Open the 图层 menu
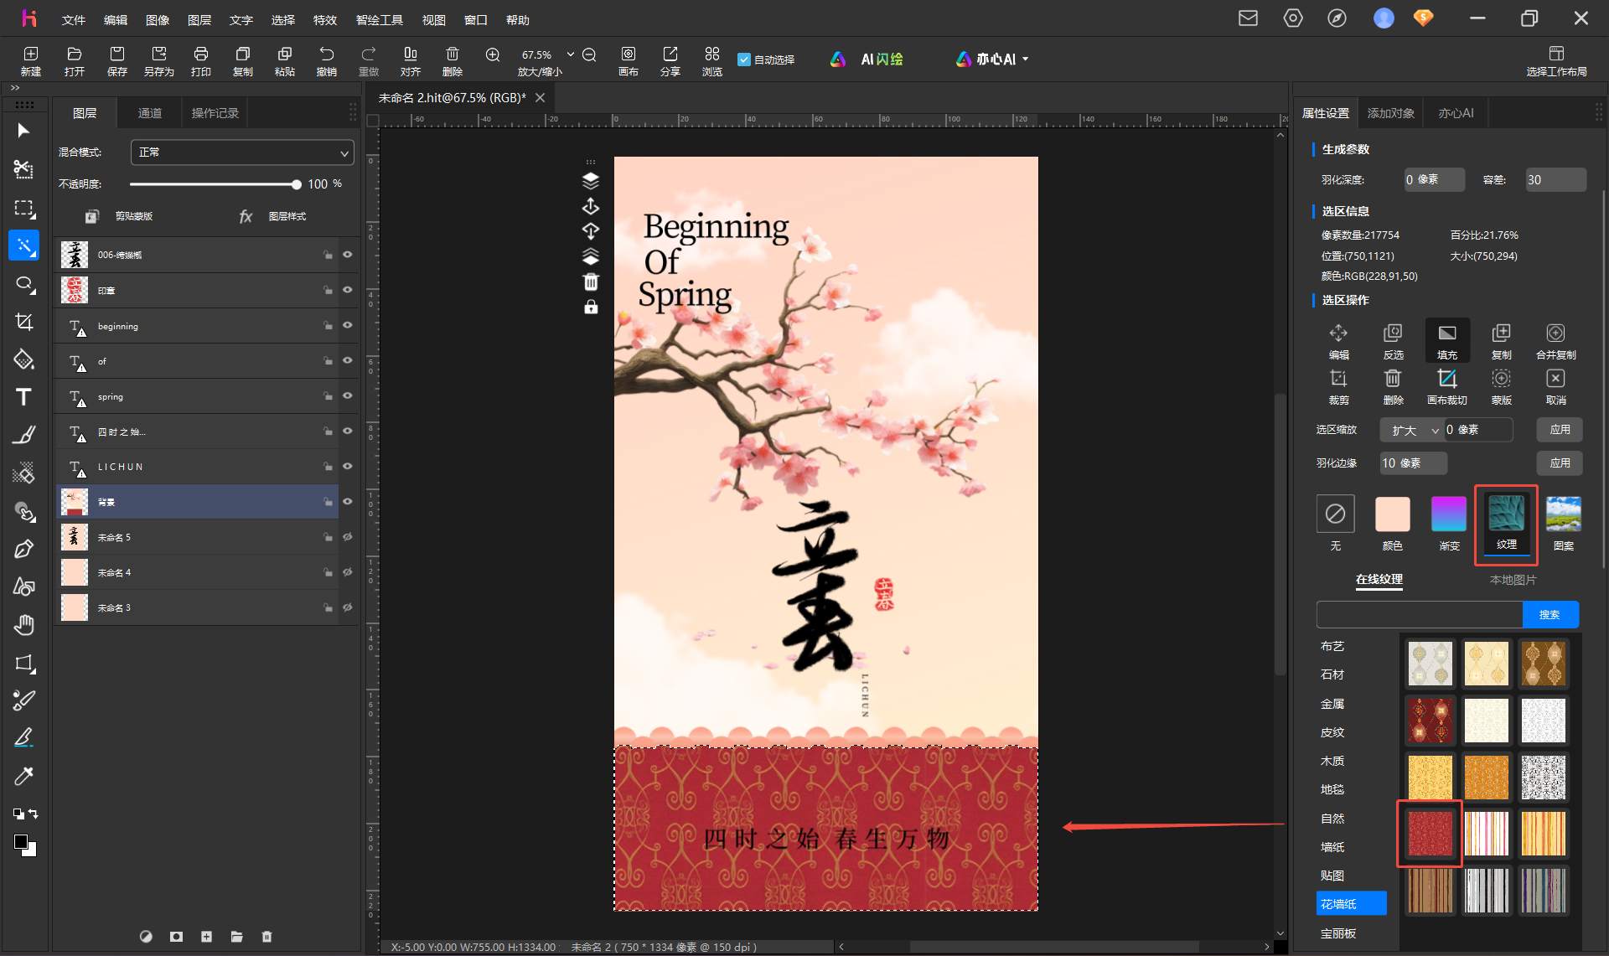The image size is (1609, 956). pos(199,19)
